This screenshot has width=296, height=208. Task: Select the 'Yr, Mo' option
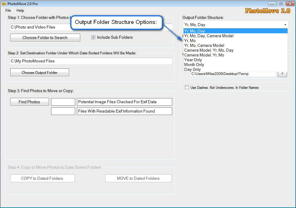(235, 41)
